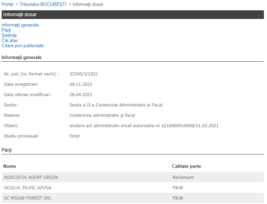Open the Citare prin publicitate link

[x=22, y=46]
